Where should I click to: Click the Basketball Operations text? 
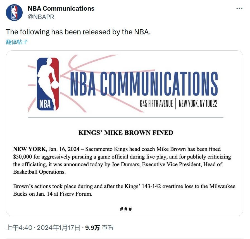[x=39, y=172]
